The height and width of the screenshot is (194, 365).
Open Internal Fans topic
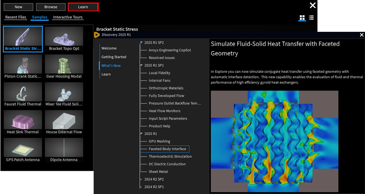click(x=160, y=81)
